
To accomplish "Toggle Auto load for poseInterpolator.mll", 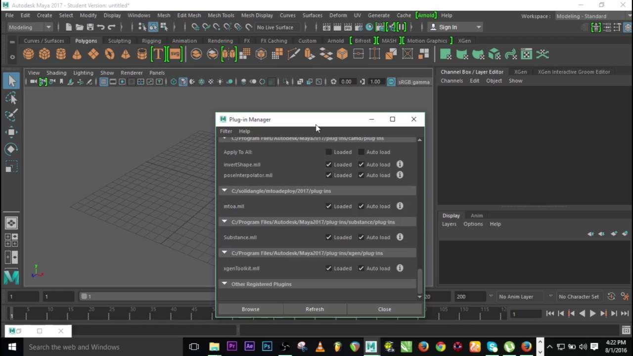I will (x=361, y=175).
